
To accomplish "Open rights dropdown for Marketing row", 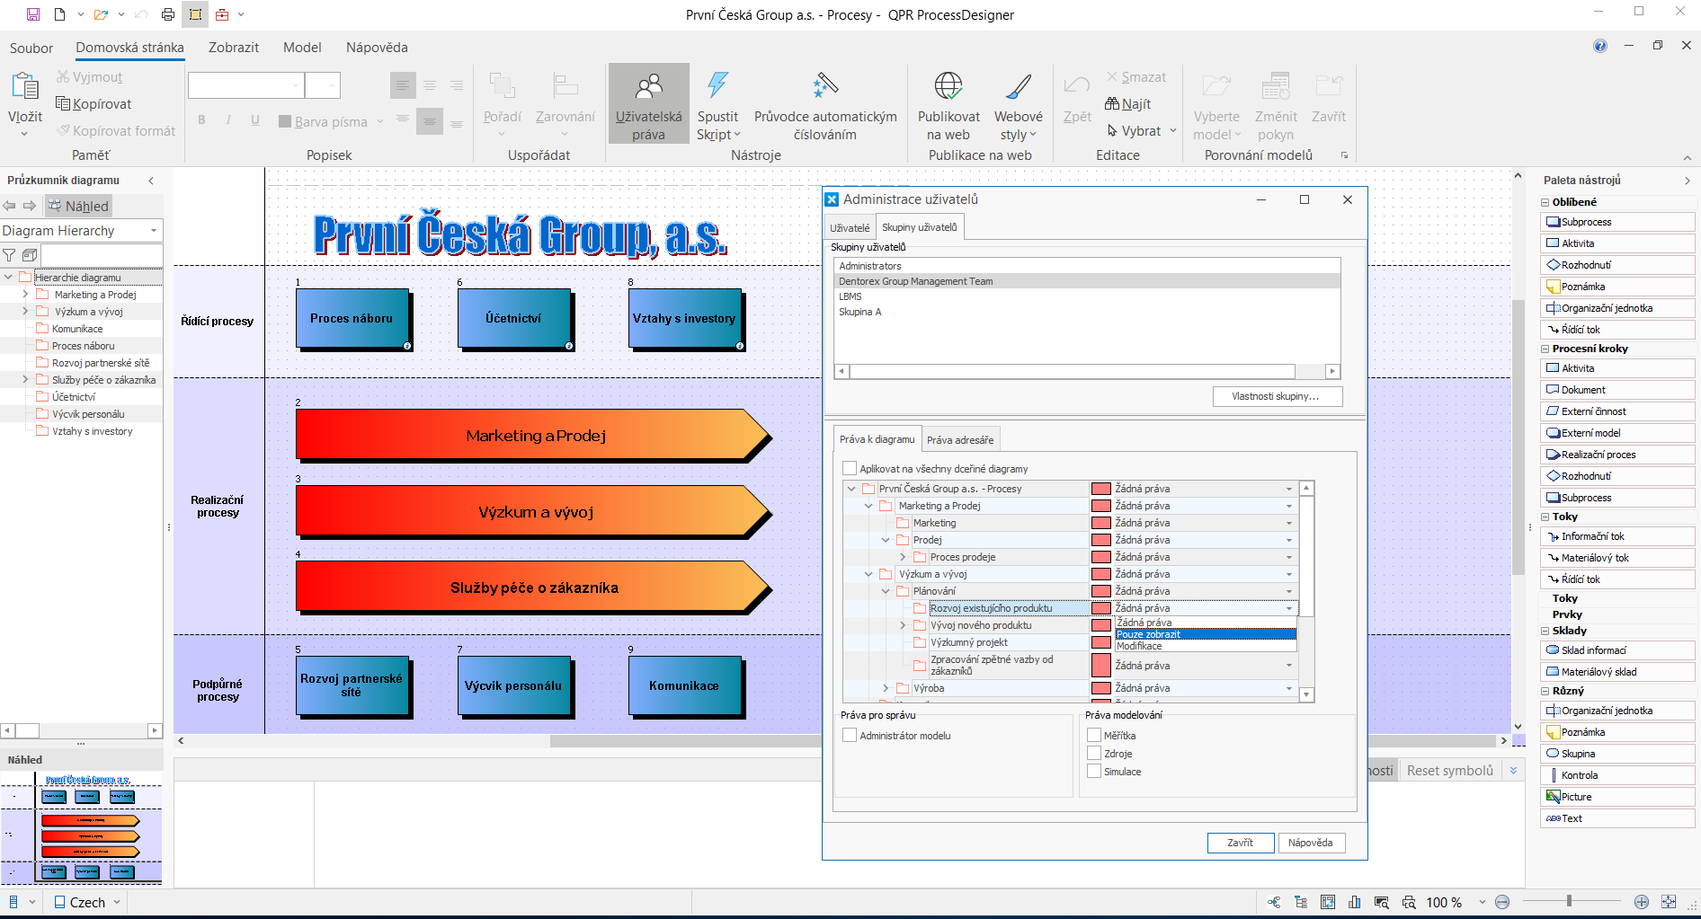I will [x=1289, y=523].
